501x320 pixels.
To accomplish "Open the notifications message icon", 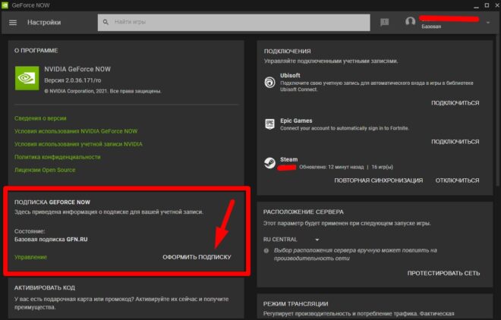I will pos(385,22).
